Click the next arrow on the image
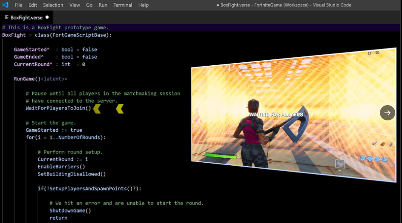The image size is (402, 223). 387,113
